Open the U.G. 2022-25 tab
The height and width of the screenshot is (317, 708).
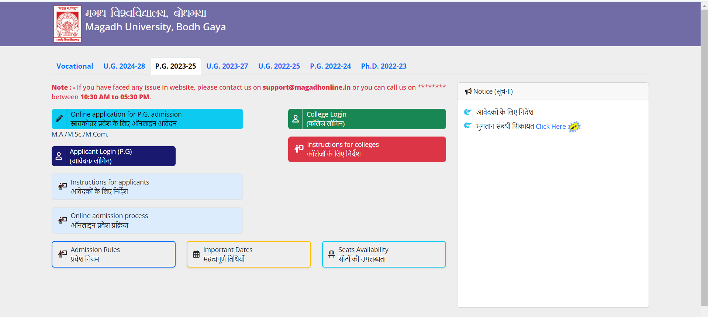[x=279, y=66]
